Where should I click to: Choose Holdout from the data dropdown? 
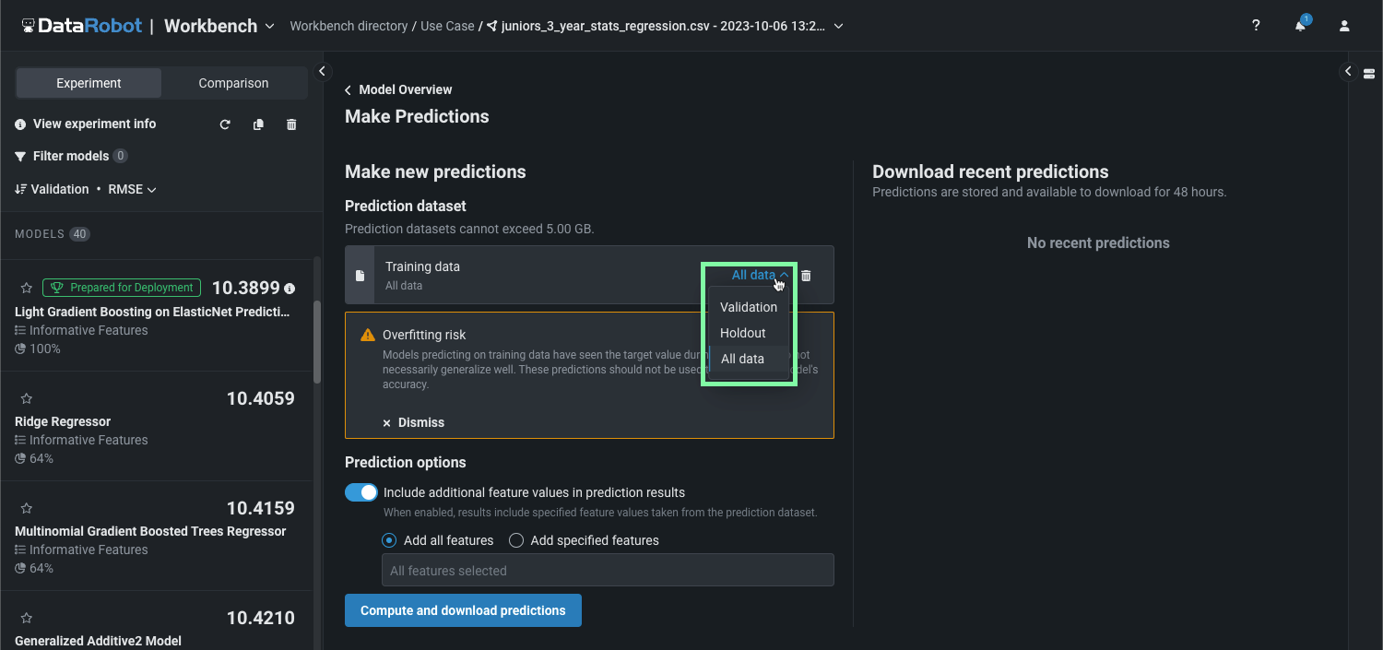(743, 333)
